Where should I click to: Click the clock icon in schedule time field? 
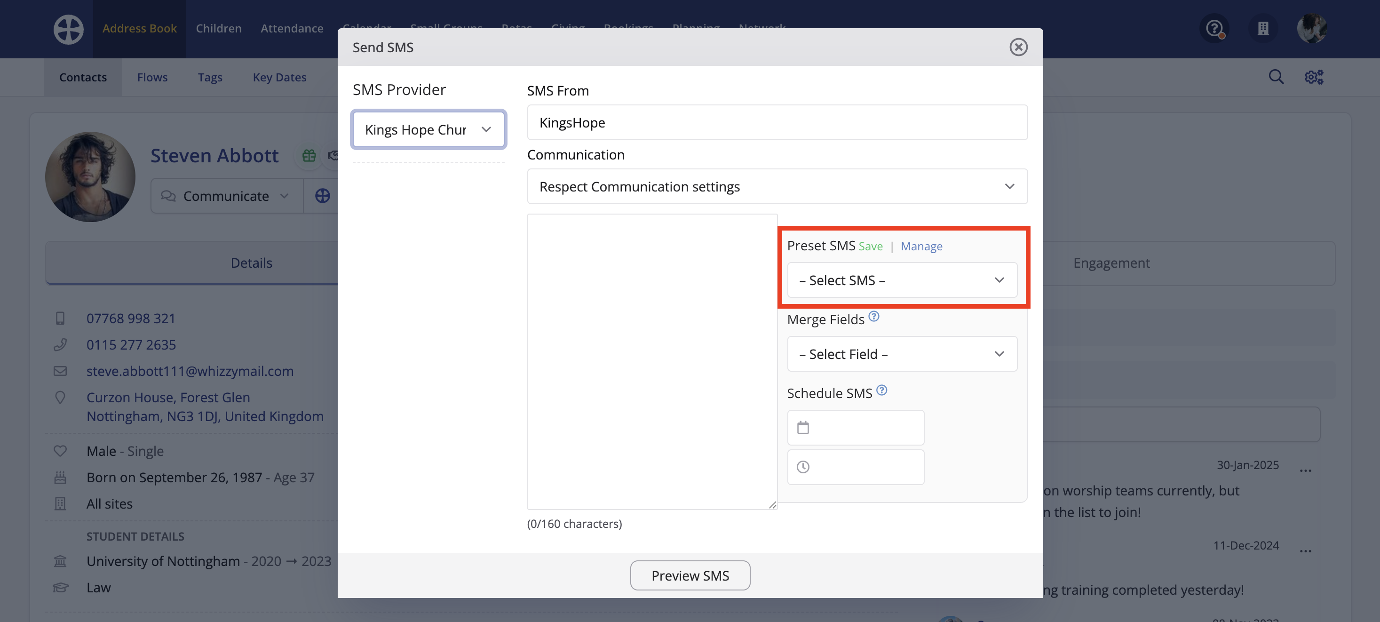pyautogui.click(x=803, y=467)
